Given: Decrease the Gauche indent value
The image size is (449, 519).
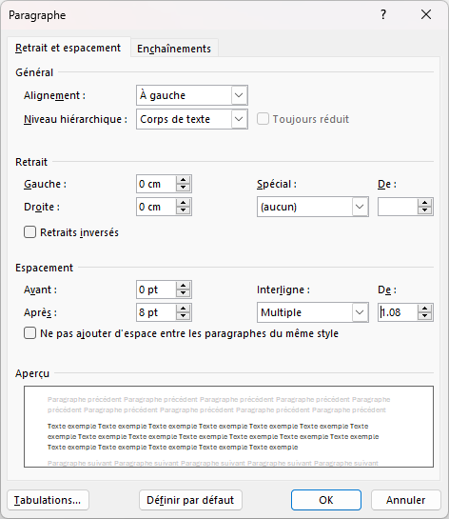Looking at the screenshot, I should [184, 188].
